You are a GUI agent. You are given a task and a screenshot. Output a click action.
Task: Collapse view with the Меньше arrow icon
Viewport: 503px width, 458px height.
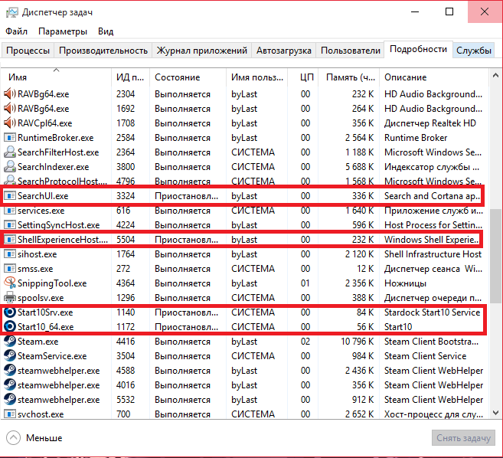coord(13,438)
